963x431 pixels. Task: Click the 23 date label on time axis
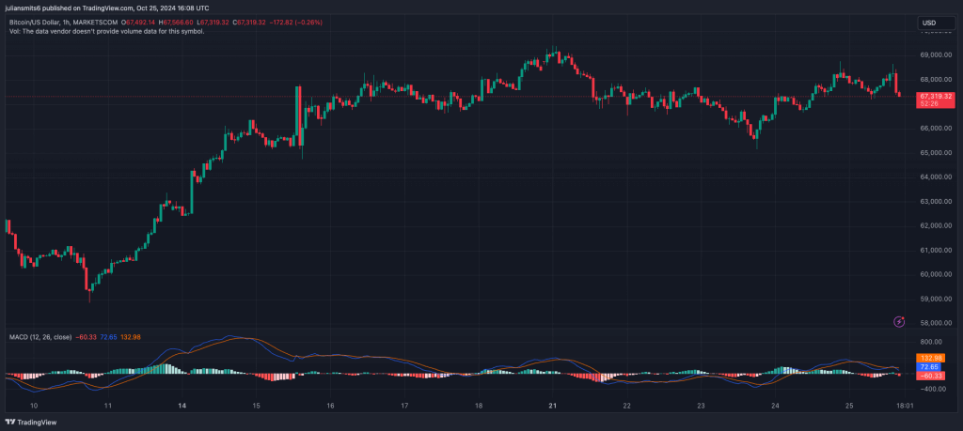pyautogui.click(x=701, y=406)
